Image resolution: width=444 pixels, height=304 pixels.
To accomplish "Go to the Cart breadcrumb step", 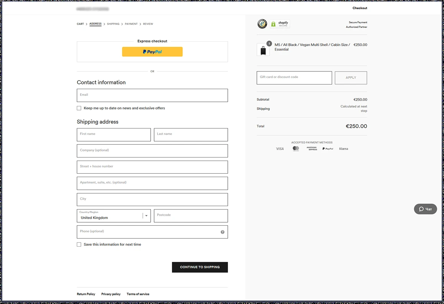I will pyautogui.click(x=80, y=24).
